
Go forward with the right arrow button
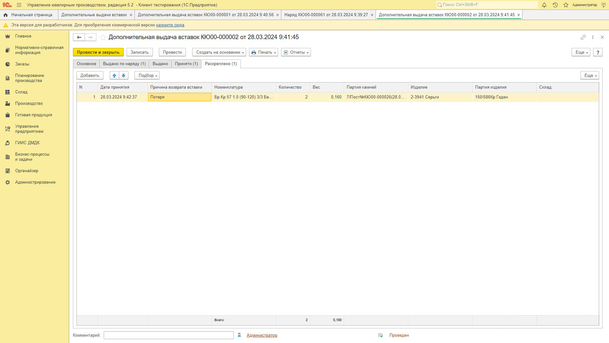[x=90, y=37]
